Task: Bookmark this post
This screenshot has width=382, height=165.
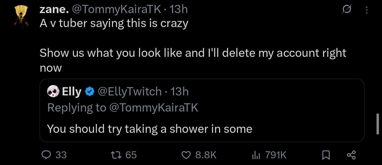Action: pyautogui.click(x=326, y=156)
